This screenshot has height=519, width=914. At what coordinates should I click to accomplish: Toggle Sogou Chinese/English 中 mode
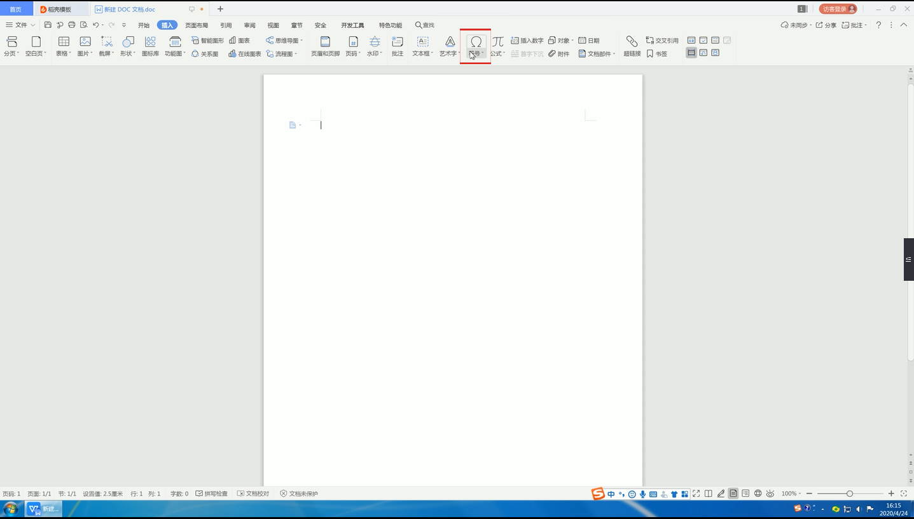[611, 494]
